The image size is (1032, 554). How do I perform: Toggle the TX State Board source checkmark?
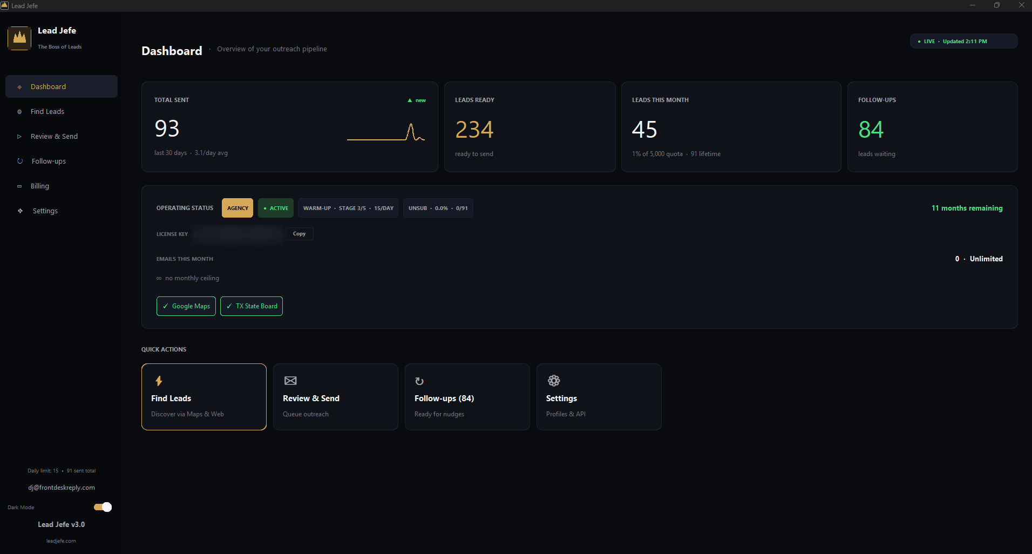(x=251, y=306)
